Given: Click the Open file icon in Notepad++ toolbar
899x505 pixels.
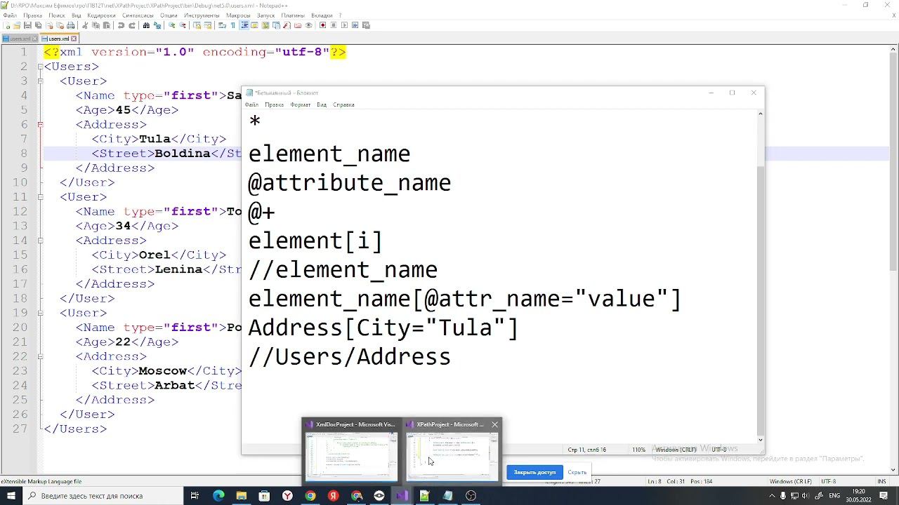Looking at the screenshot, I should pyautogui.click(x=17, y=25).
